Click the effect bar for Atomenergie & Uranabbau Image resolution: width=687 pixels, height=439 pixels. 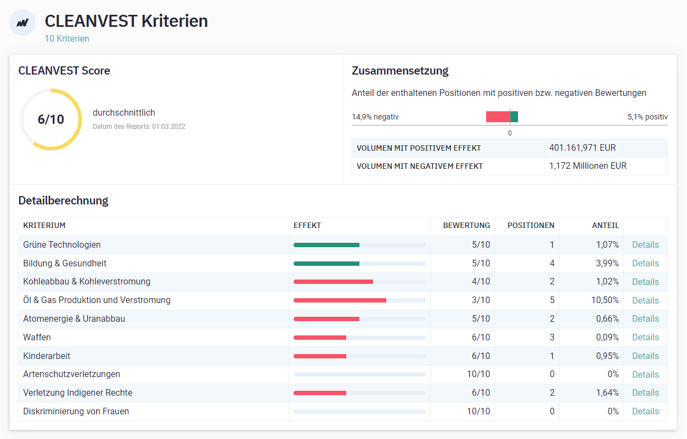(x=326, y=319)
